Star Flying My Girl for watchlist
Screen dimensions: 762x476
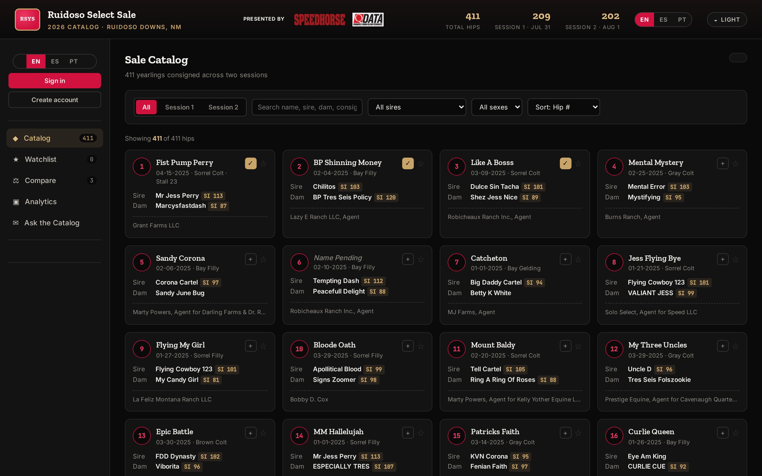point(264,346)
